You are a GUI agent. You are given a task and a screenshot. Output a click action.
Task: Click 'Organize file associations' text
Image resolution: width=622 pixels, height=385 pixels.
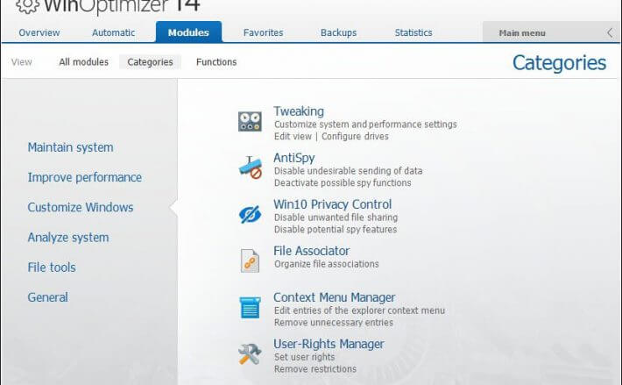tap(327, 264)
